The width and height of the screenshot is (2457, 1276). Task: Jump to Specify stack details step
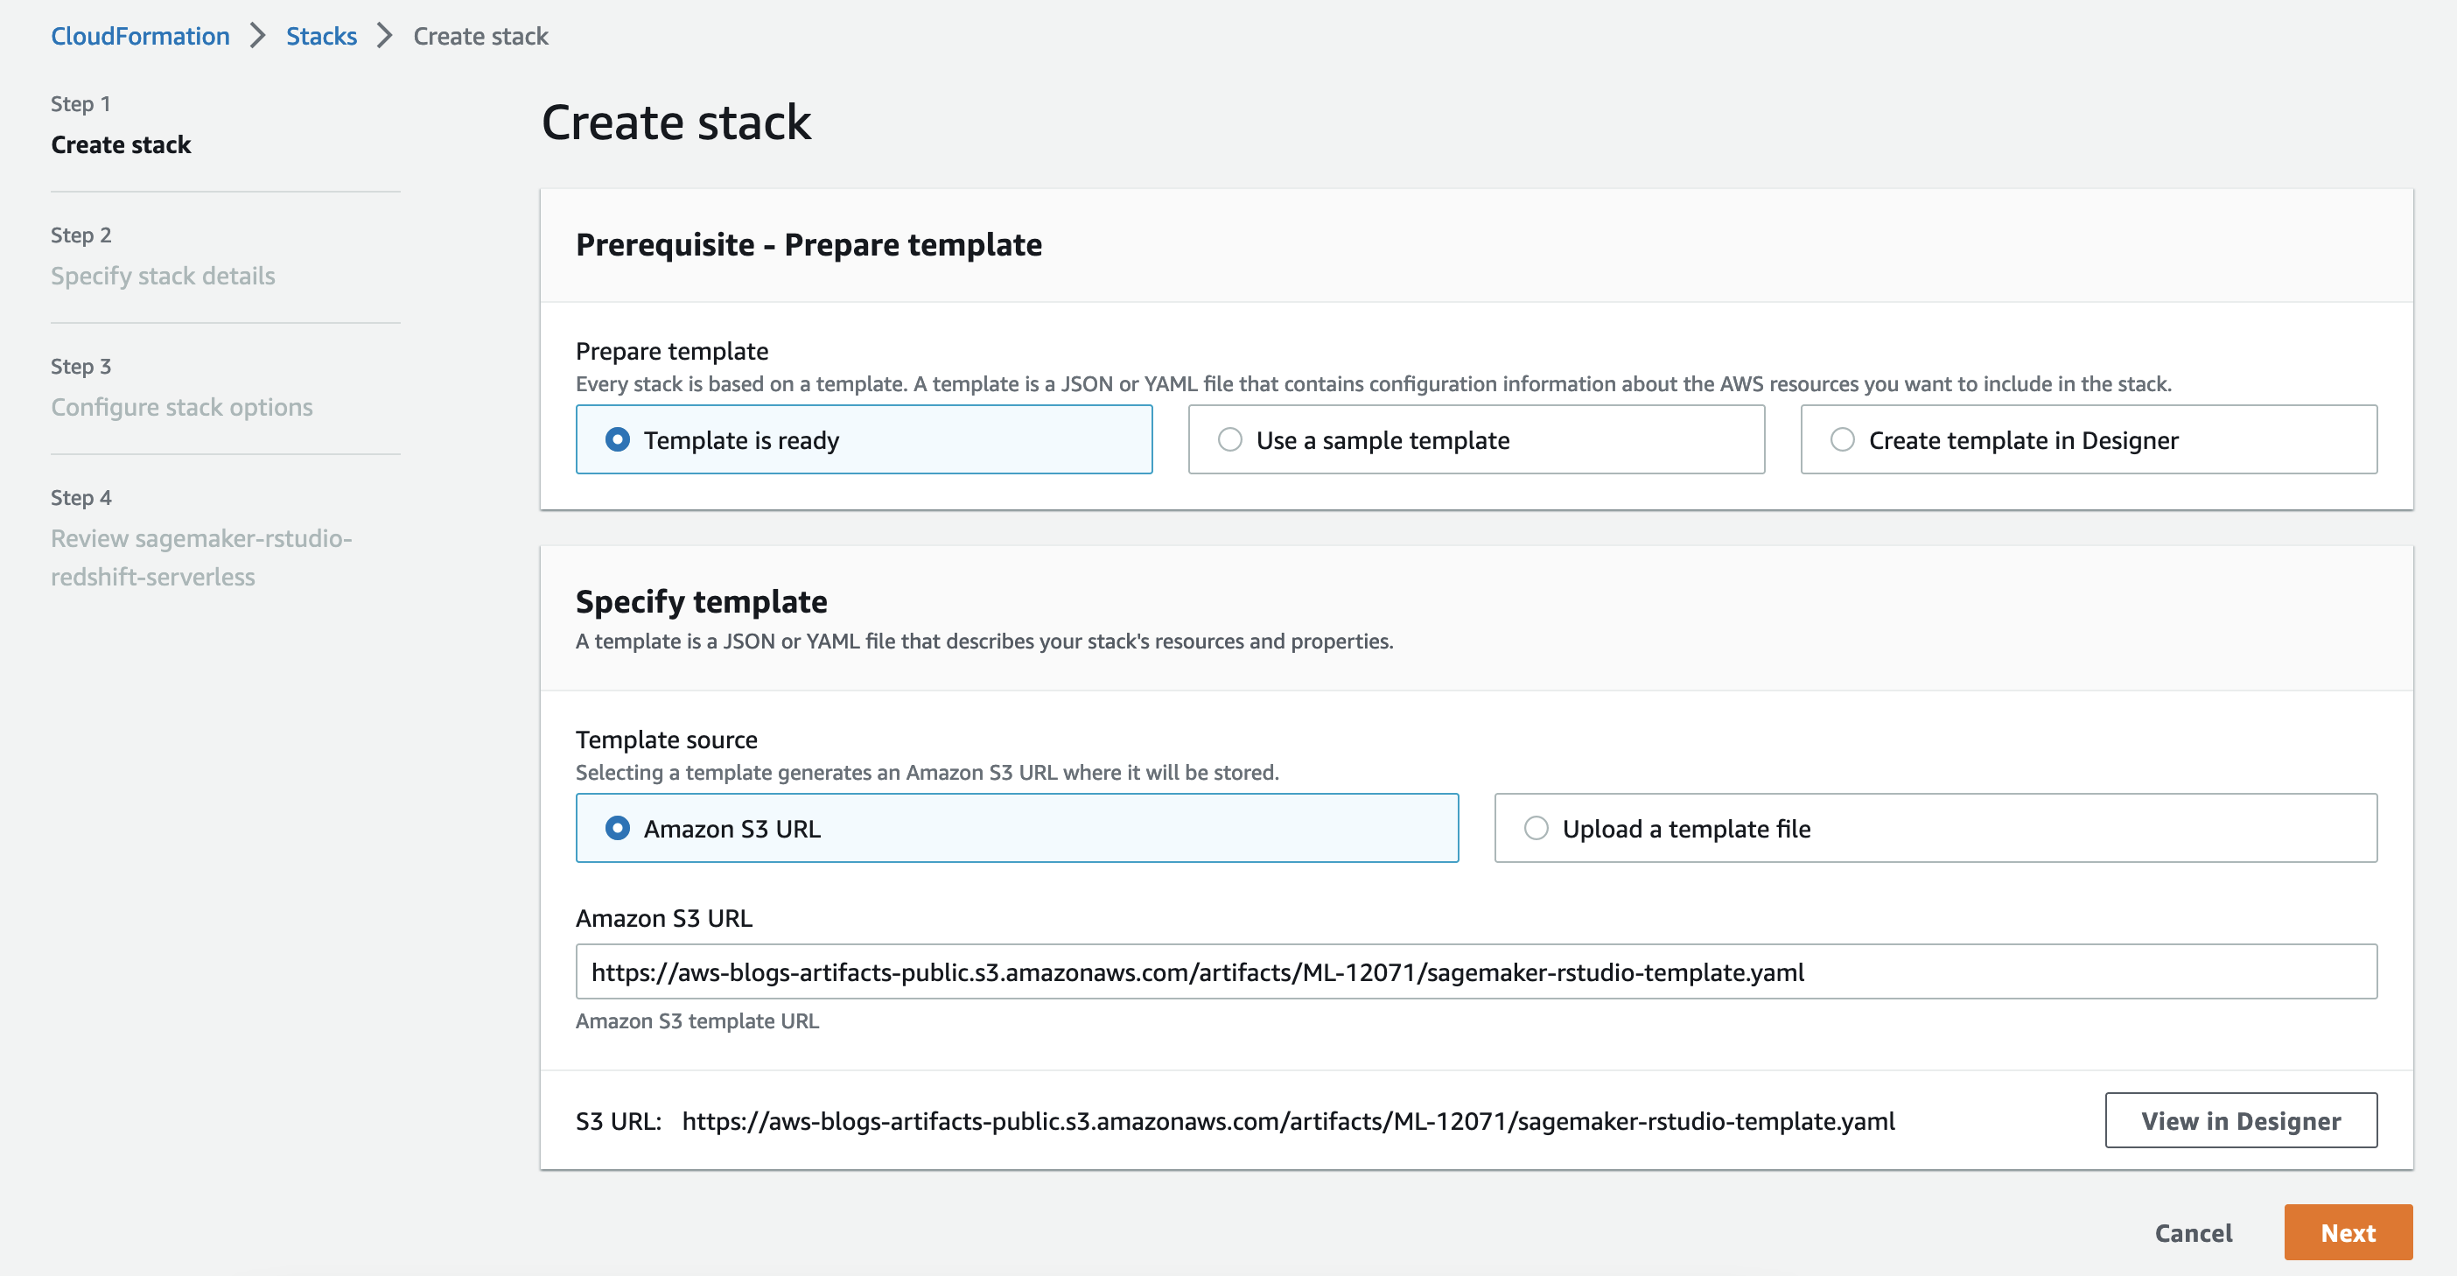pos(163,276)
